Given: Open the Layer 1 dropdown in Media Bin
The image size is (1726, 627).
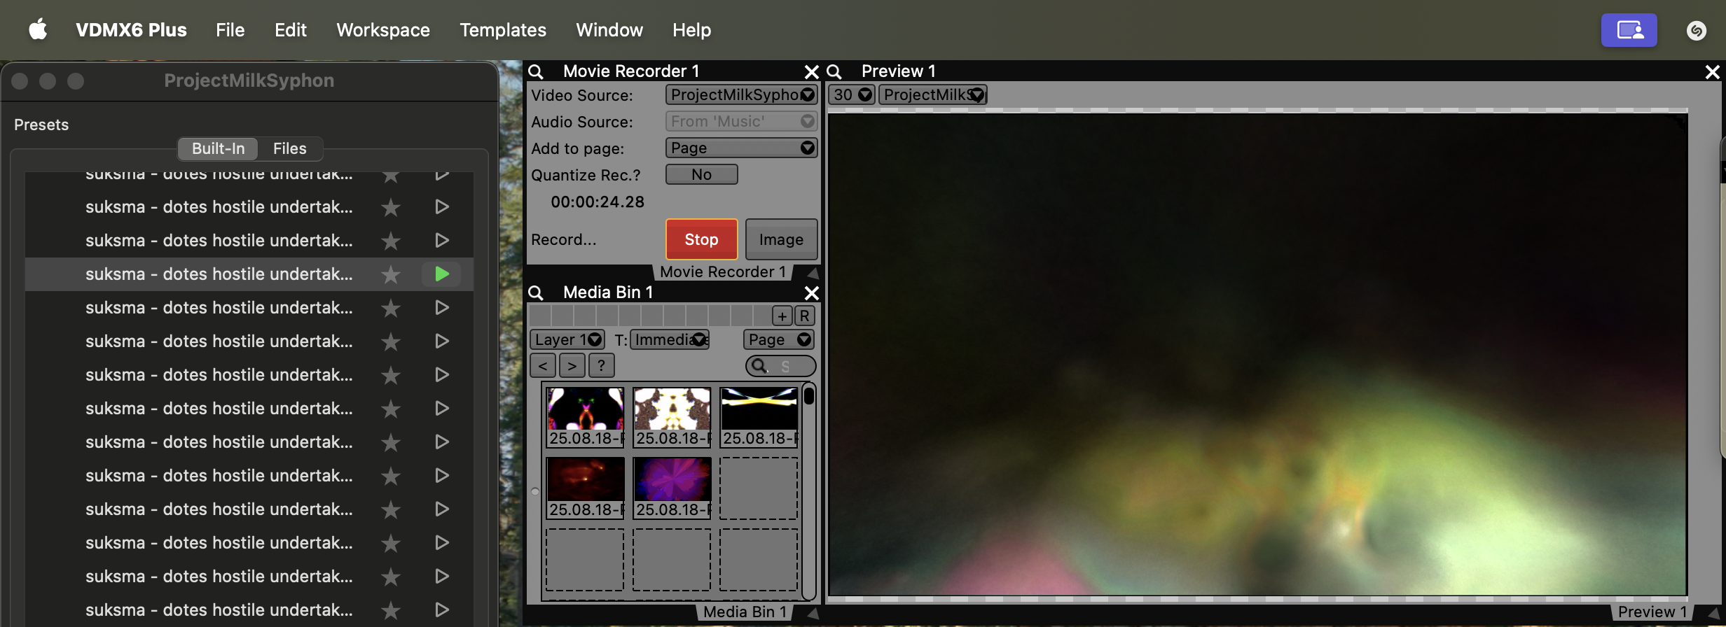Looking at the screenshot, I should (x=567, y=339).
